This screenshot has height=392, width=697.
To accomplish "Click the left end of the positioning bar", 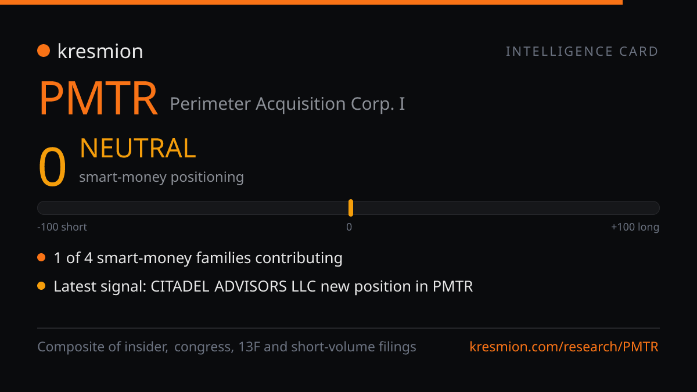I will 42,208.
